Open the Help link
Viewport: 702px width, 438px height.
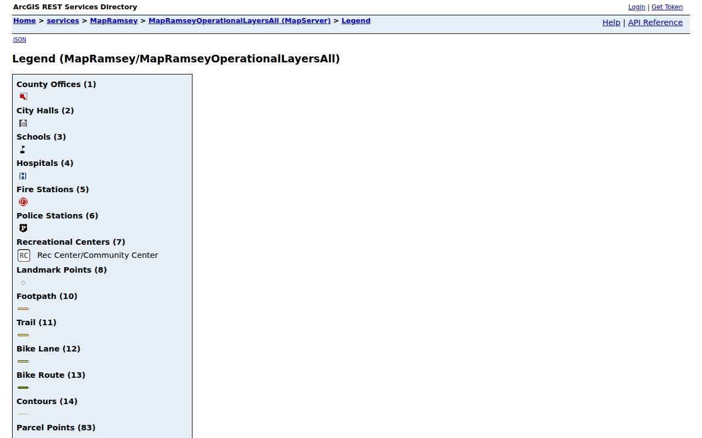pos(612,22)
